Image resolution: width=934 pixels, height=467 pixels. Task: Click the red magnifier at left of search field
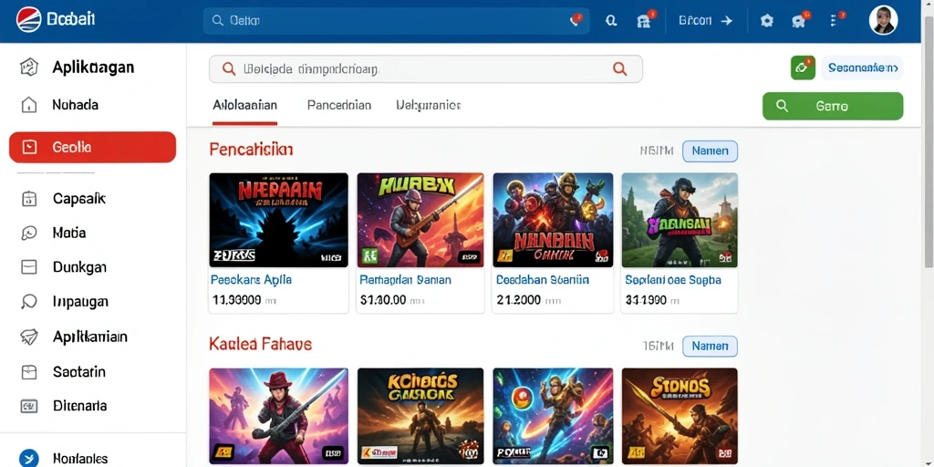[x=229, y=69]
